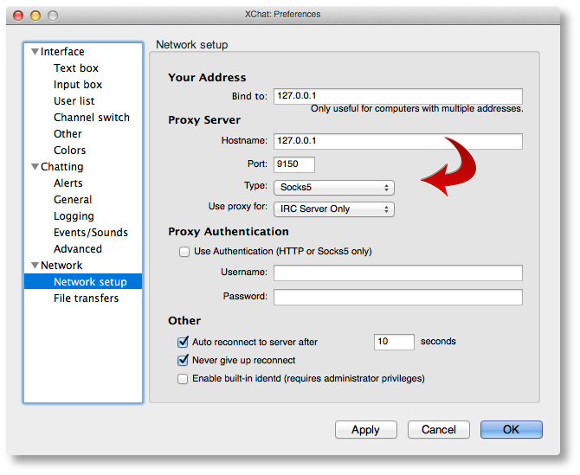
Task: Click the proxy Port field
Action: [x=294, y=164]
